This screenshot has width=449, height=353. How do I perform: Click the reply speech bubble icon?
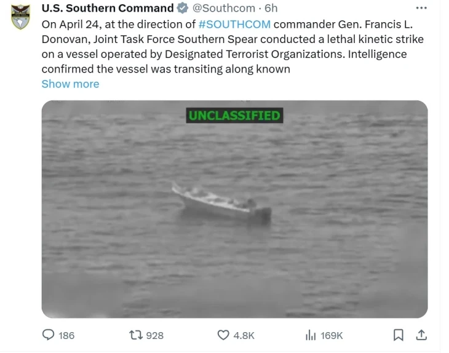[48, 335]
